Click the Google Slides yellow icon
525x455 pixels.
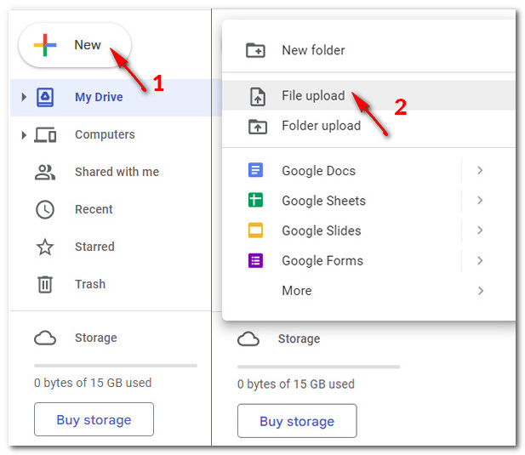(255, 230)
